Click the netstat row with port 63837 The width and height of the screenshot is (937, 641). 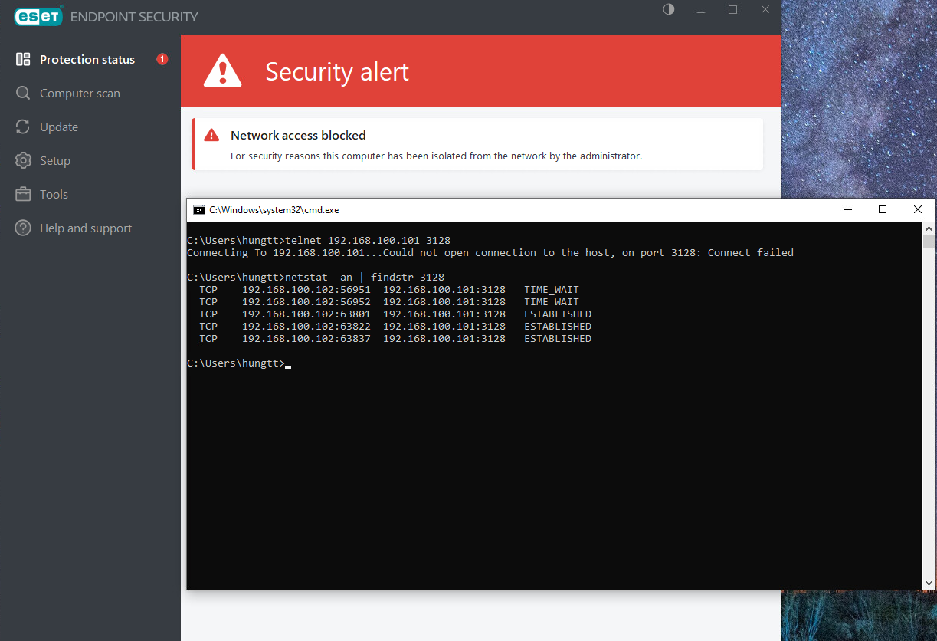(395, 338)
